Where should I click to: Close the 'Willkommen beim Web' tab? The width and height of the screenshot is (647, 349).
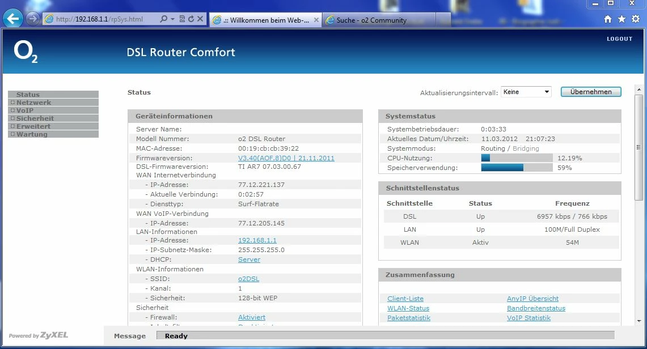pyautogui.click(x=316, y=20)
